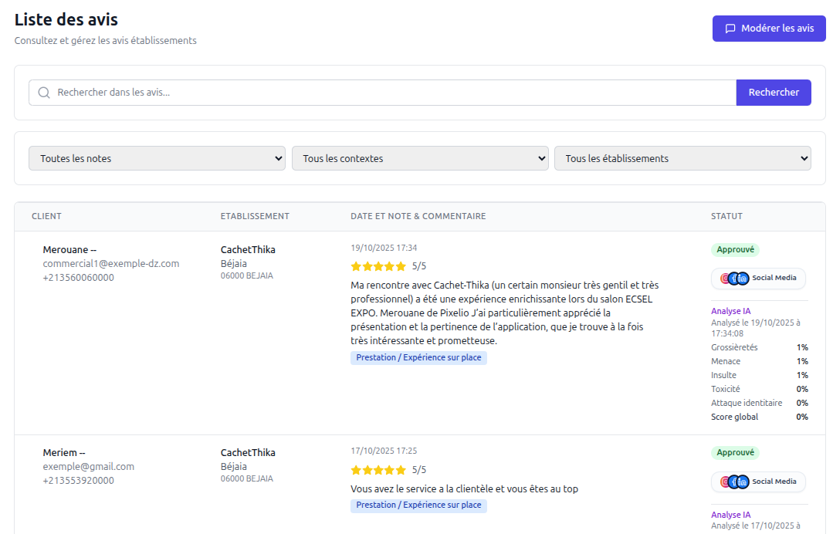Click the magnifying glass icon in the search bar
Screen dimensions: 833x534
pos(43,92)
